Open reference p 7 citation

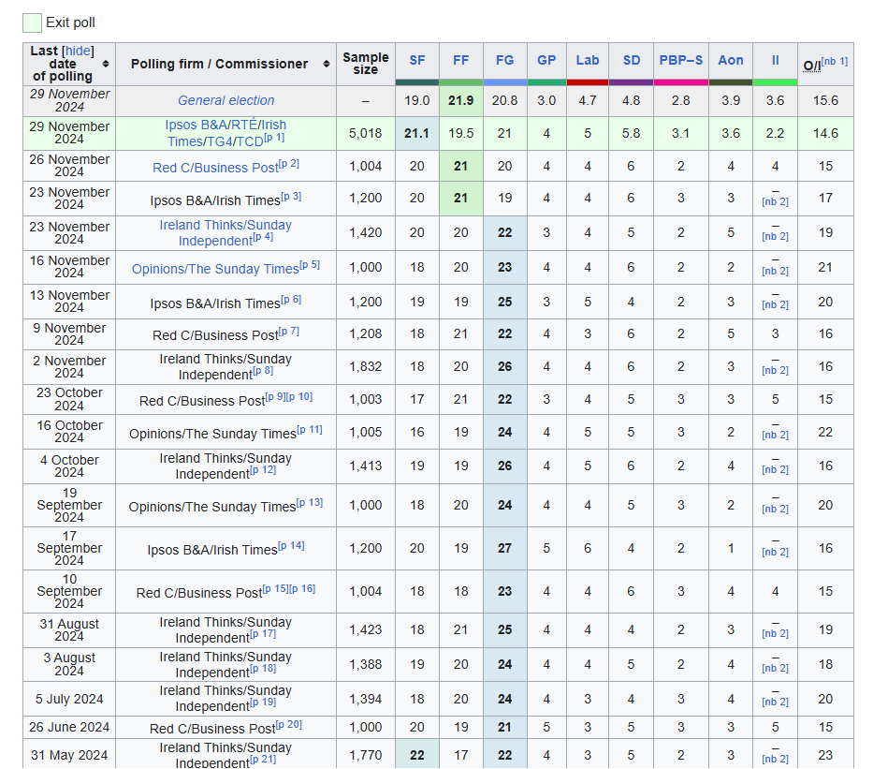tap(288, 331)
